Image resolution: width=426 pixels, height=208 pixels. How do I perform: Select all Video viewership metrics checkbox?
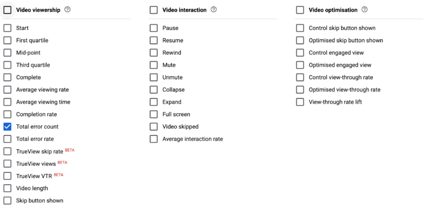(7, 10)
